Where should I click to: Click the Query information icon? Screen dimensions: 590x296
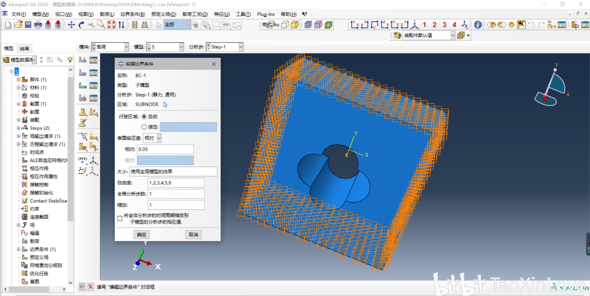click(x=478, y=25)
